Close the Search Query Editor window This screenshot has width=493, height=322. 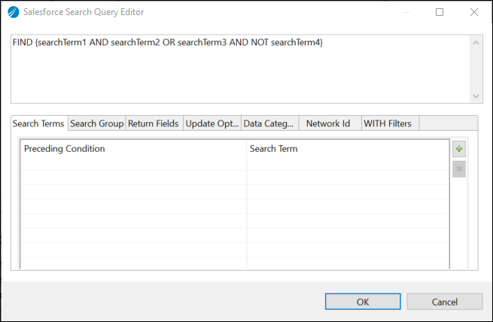(473, 12)
